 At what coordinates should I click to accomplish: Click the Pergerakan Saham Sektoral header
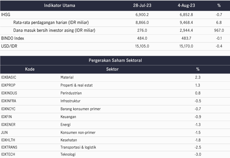pyautogui.click(x=115, y=60)
